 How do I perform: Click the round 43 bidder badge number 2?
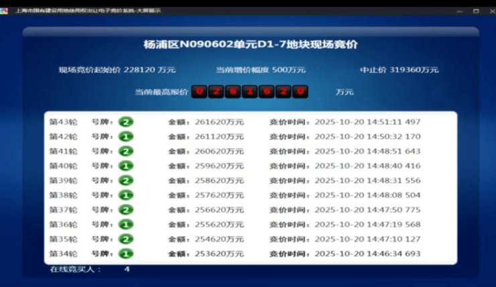click(126, 122)
